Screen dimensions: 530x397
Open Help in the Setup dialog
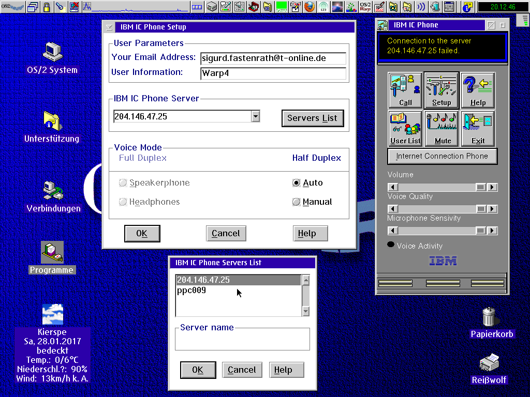click(x=310, y=233)
